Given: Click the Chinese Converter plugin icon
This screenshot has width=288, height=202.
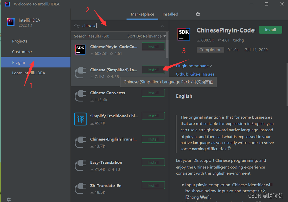Looking at the screenshot, I should point(80,96).
